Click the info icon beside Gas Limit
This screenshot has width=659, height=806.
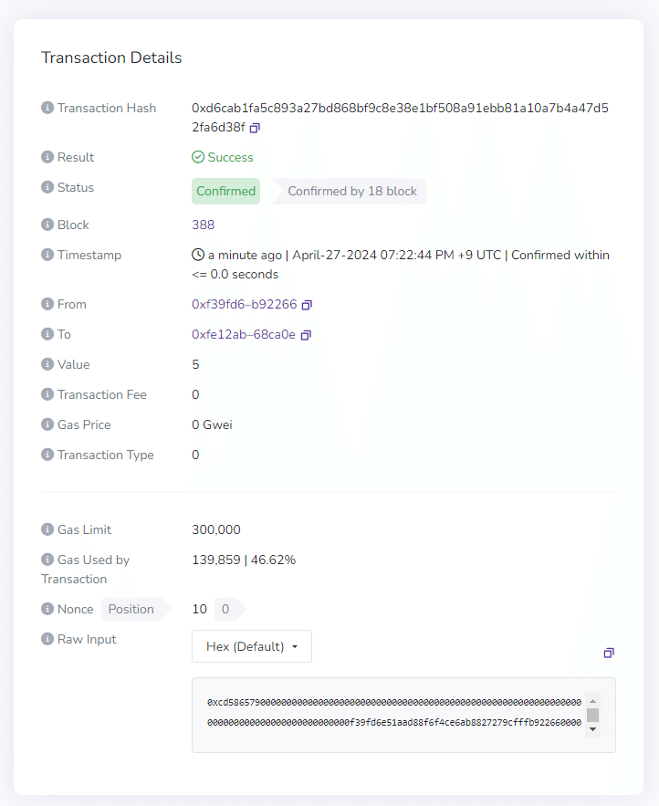coord(47,529)
